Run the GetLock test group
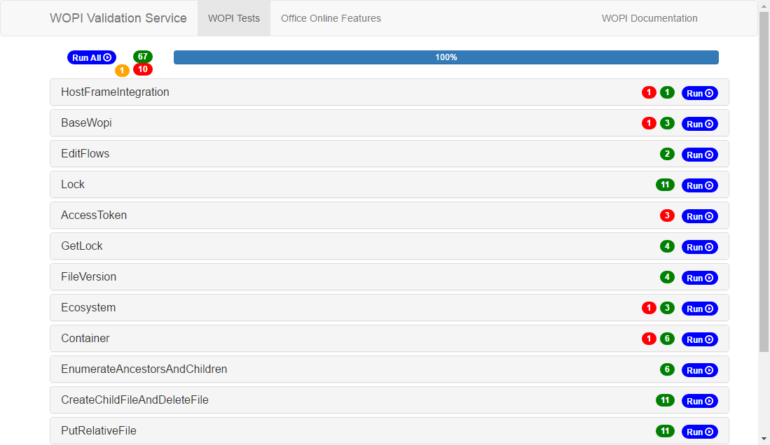This screenshot has height=445, width=770. pos(700,247)
